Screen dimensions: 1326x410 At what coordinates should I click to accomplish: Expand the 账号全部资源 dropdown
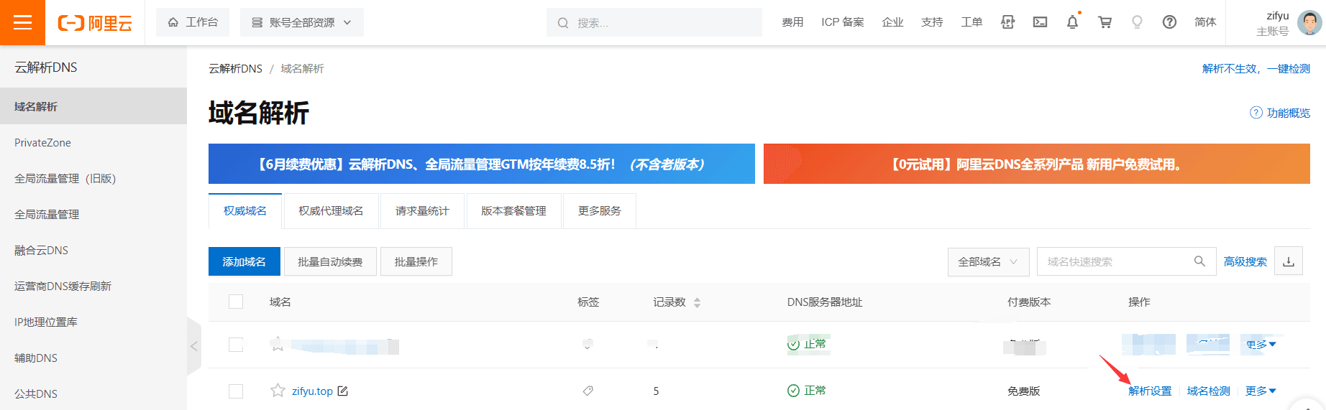(x=302, y=22)
